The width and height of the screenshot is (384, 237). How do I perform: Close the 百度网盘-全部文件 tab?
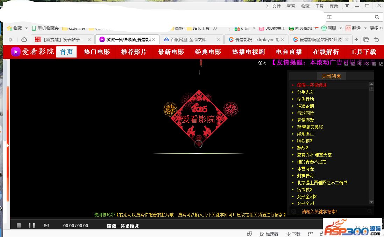(x=218, y=39)
